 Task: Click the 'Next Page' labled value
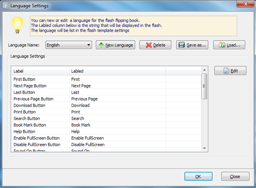[x=81, y=86]
